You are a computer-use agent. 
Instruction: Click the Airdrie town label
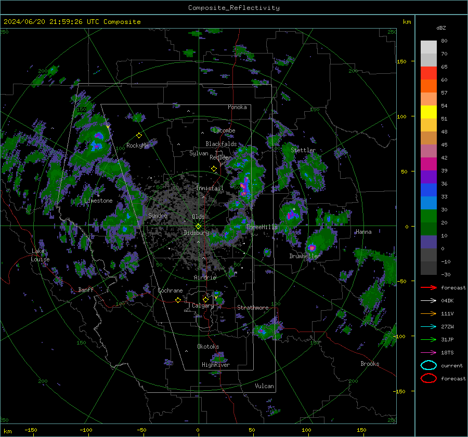click(x=205, y=277)
